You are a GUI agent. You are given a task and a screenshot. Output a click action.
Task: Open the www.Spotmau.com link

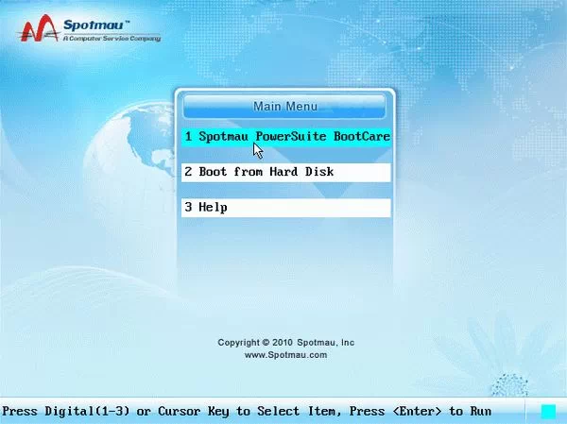coord(285,355)
